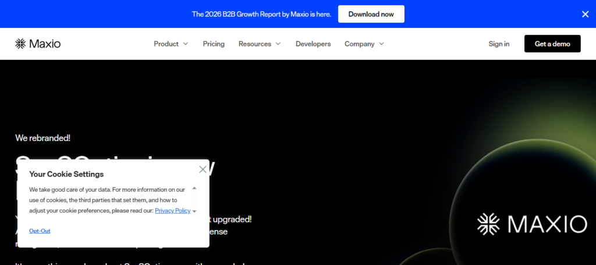Click the 'We rebranded!' text

coord(42,138)
